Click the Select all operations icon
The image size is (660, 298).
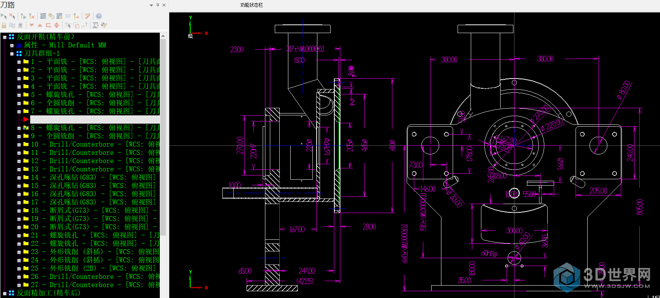tap(4, 16)
